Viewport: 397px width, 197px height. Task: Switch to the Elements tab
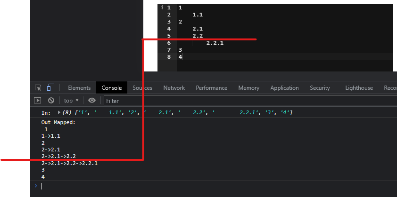pos(79,88)
